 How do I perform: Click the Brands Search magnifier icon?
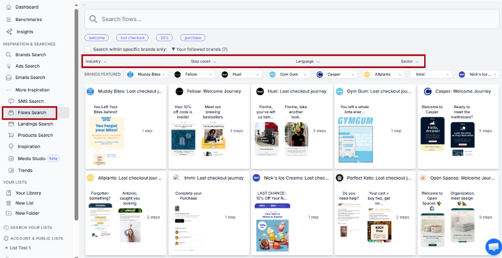pos(9,55)
